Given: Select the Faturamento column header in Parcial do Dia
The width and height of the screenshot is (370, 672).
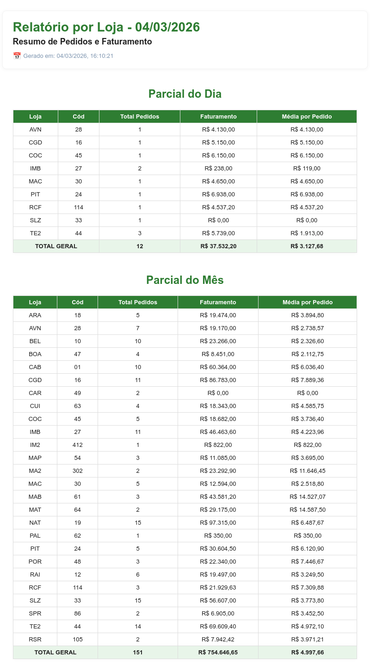Looking at the screenshot, I should pos(218,117).
